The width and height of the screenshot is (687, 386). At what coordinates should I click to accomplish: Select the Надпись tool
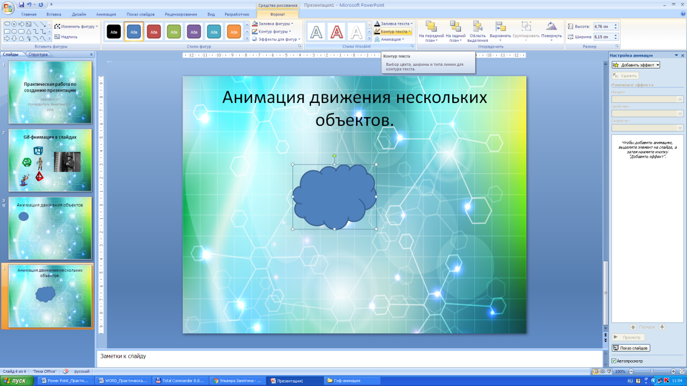point(69,37)
